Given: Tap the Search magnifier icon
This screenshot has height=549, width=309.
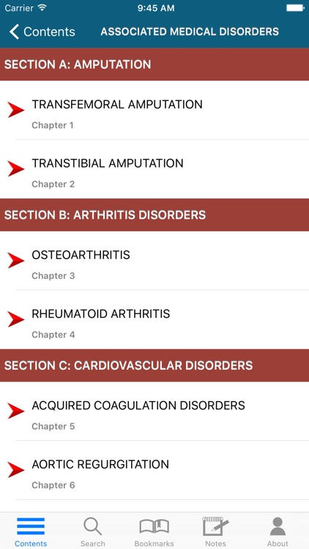Looking at the screenshot, I should click(x=92, y=526).
